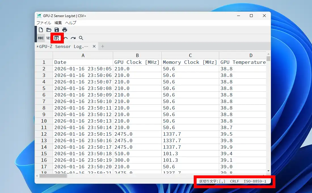Click the open folder icon
The image size is (312, 193).
coord(49,30)
